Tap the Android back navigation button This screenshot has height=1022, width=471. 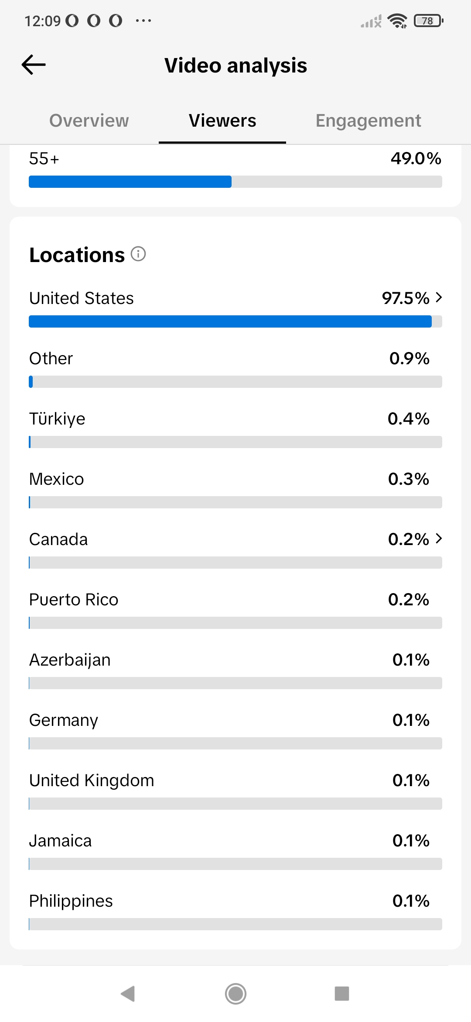(128, 994)
